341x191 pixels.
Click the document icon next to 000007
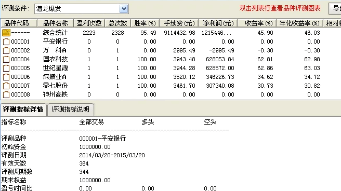click(6, 86)
